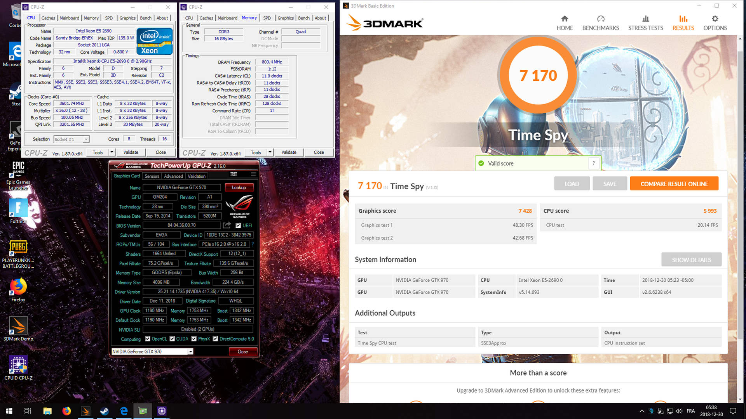Open Task View on the taskbar
The width and height of the screenshot is (746, 419).
(x=28, y=411)
